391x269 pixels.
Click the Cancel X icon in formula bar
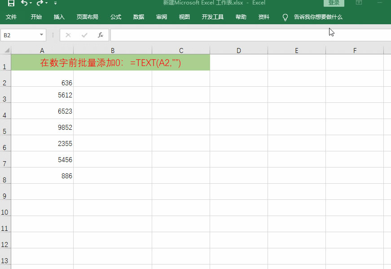(x=68, y=35)
